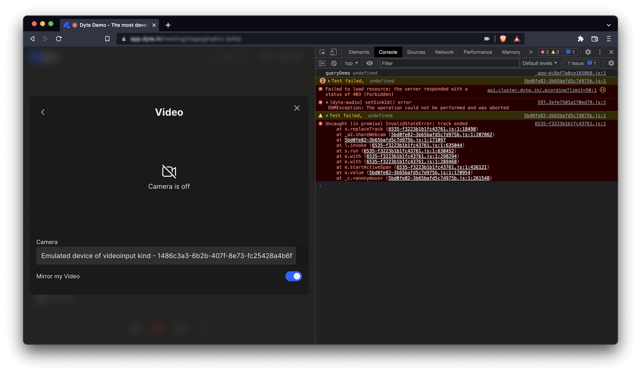Click the browser forward navigation arrow

click(46, 39)
